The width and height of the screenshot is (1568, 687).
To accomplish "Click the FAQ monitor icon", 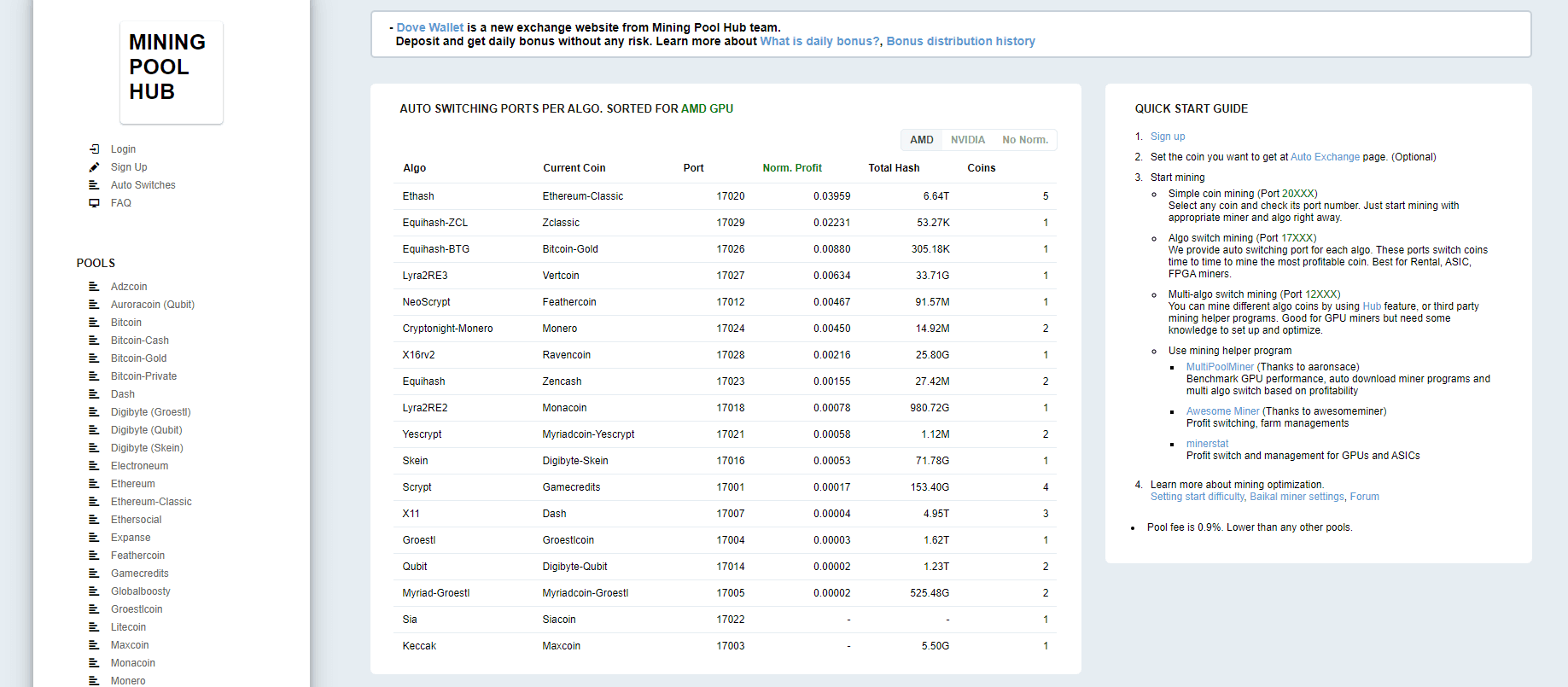I will coord(94,203).
